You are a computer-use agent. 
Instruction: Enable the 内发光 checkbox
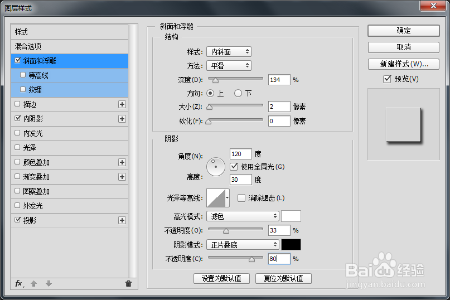point(17,133)
